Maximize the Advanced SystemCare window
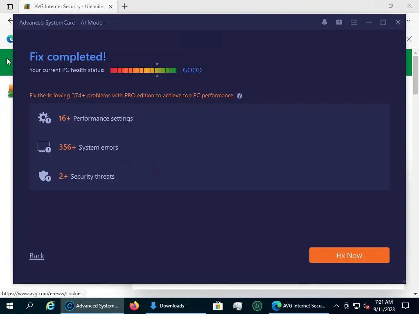This screenshot has height=314, width=419. tap(383, 22)
